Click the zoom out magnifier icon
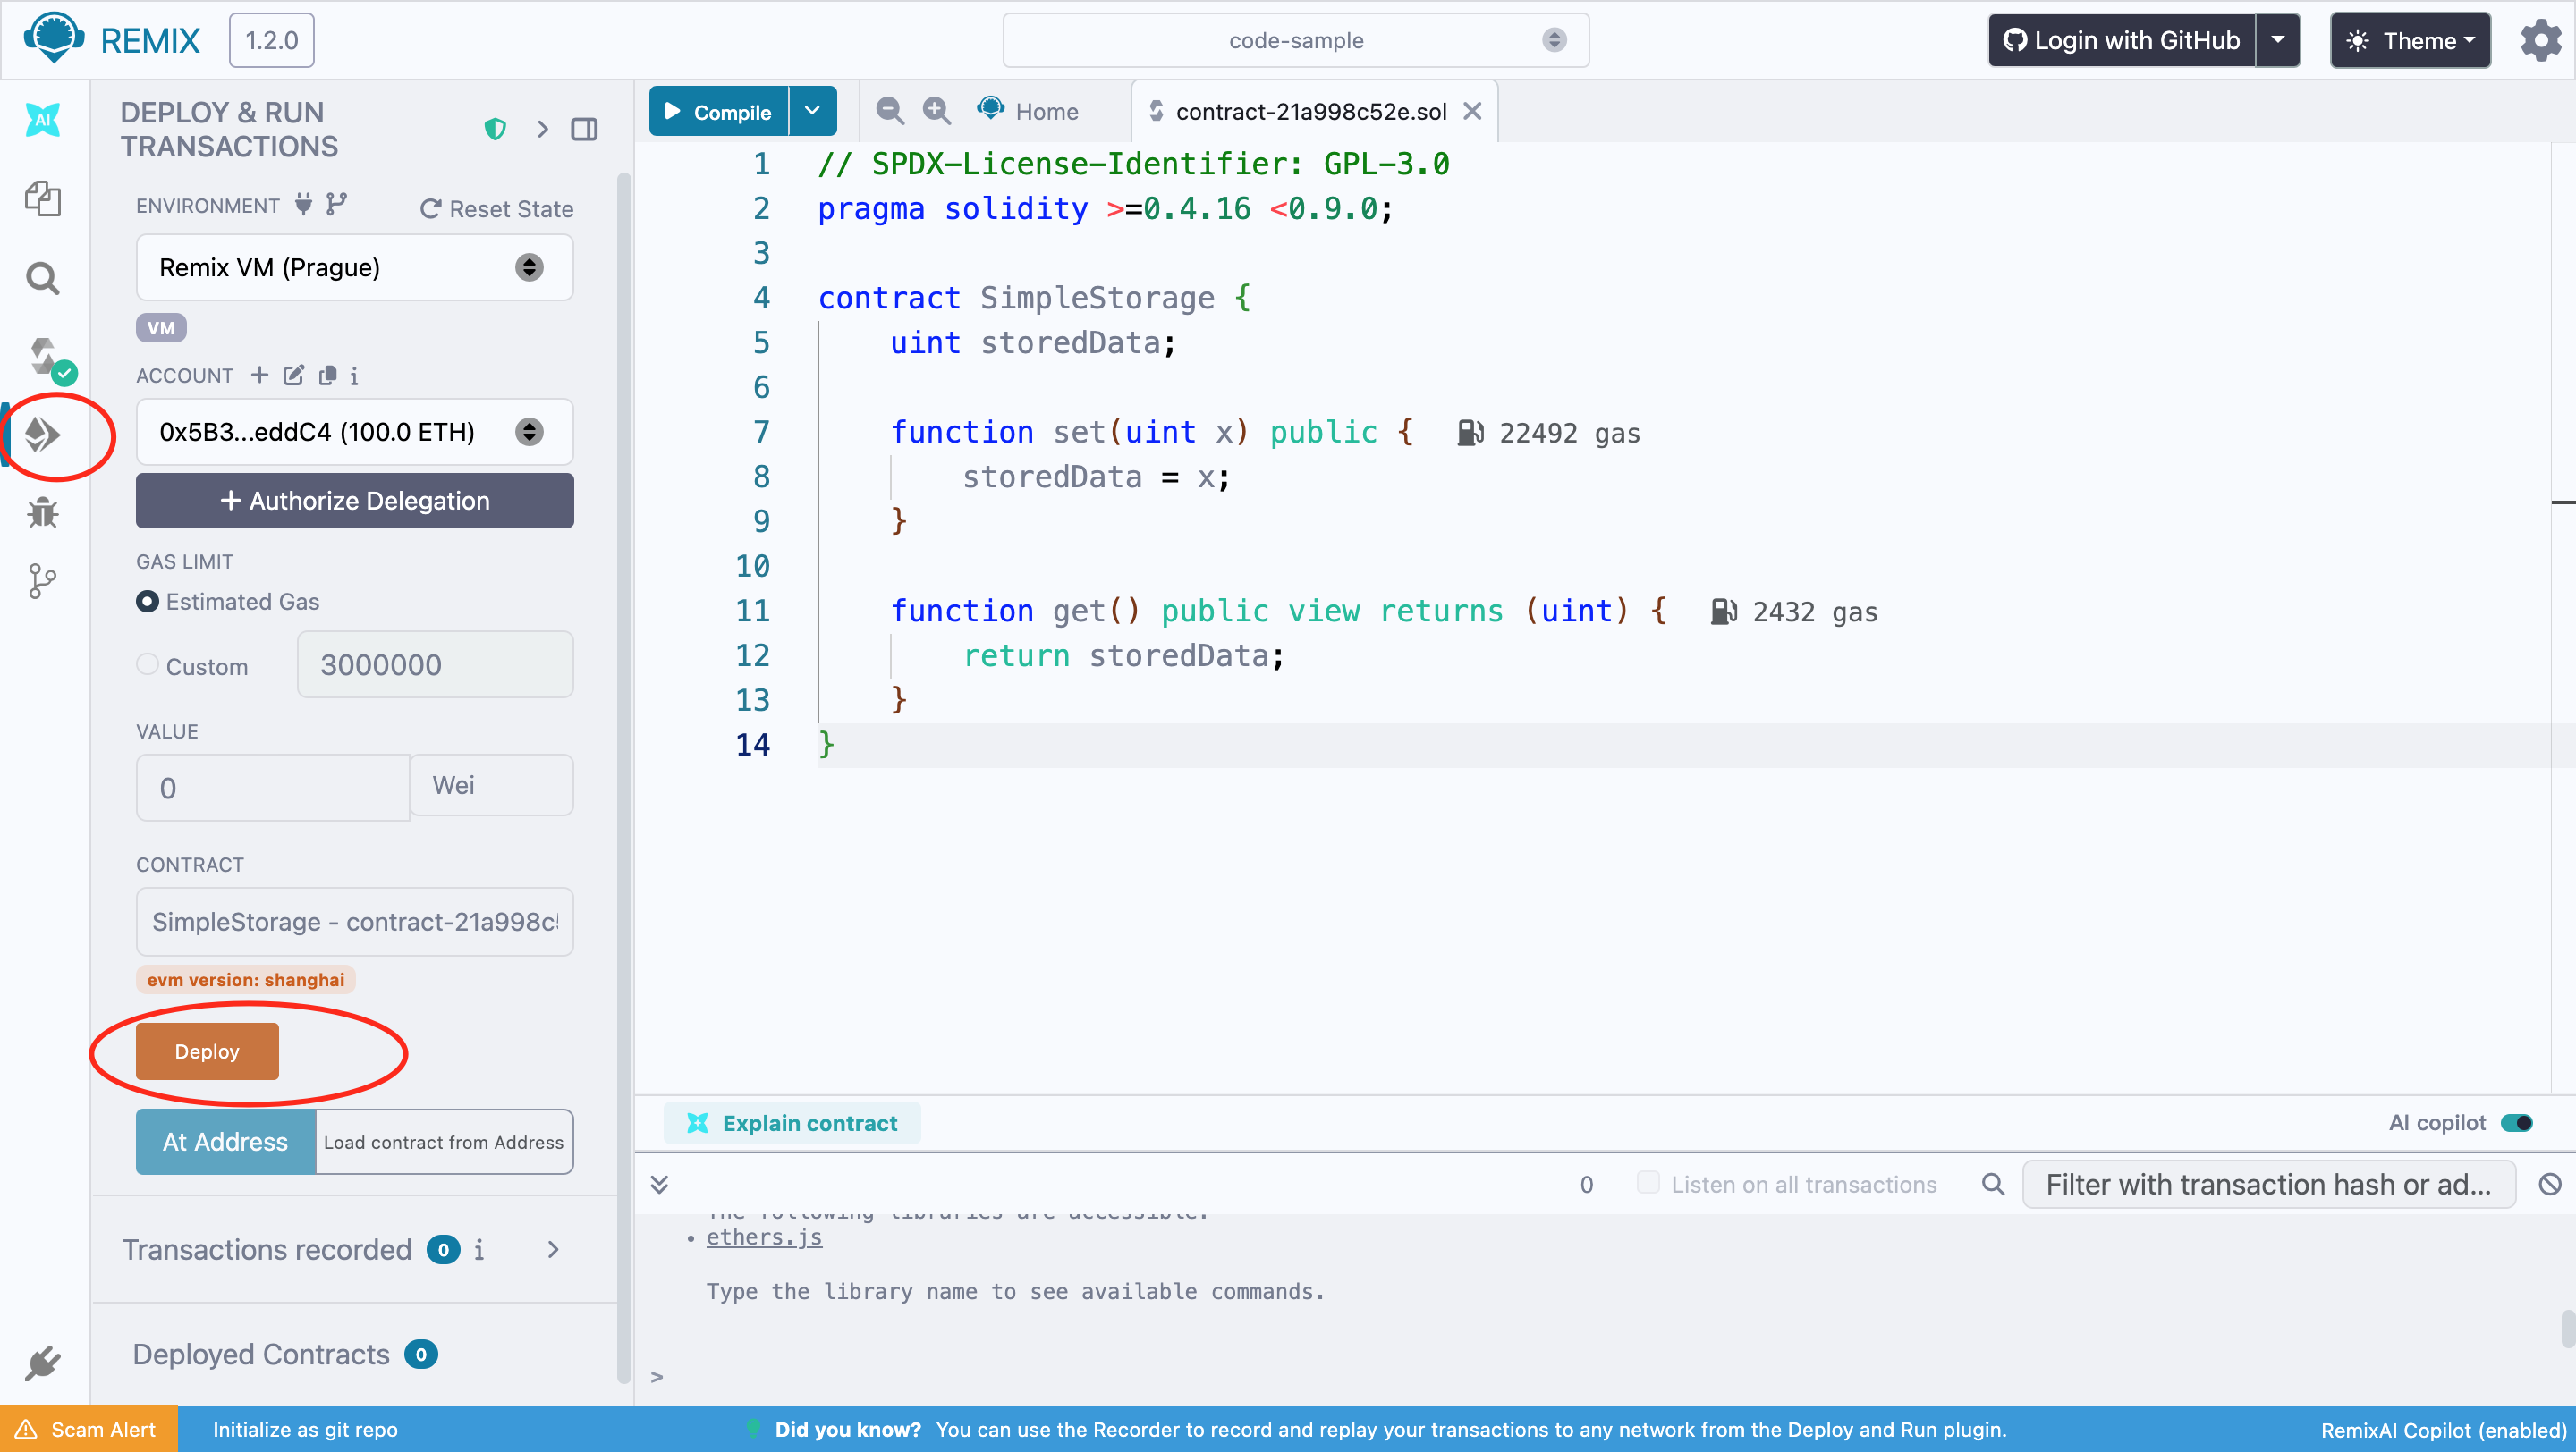 (x=889, y=111)
